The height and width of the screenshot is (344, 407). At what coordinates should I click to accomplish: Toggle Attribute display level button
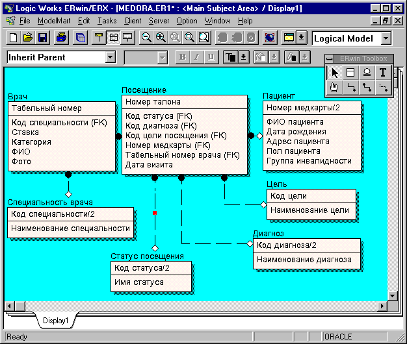[x=113, y=38]
